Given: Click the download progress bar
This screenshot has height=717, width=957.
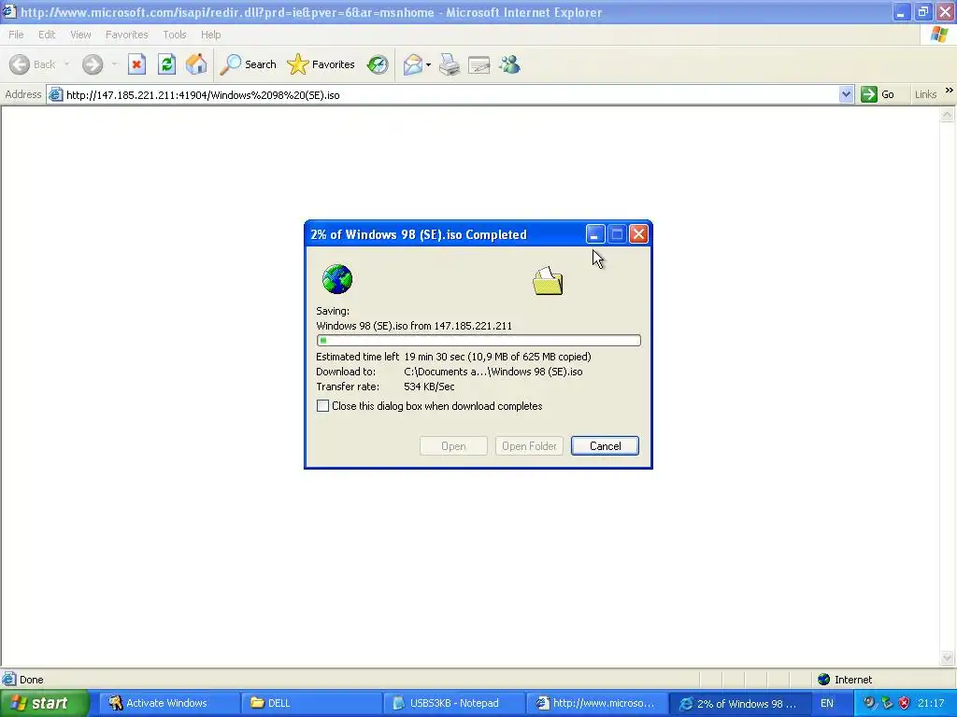Looking at the screenshot, I should pyautogui.click(x=478, y=340).
